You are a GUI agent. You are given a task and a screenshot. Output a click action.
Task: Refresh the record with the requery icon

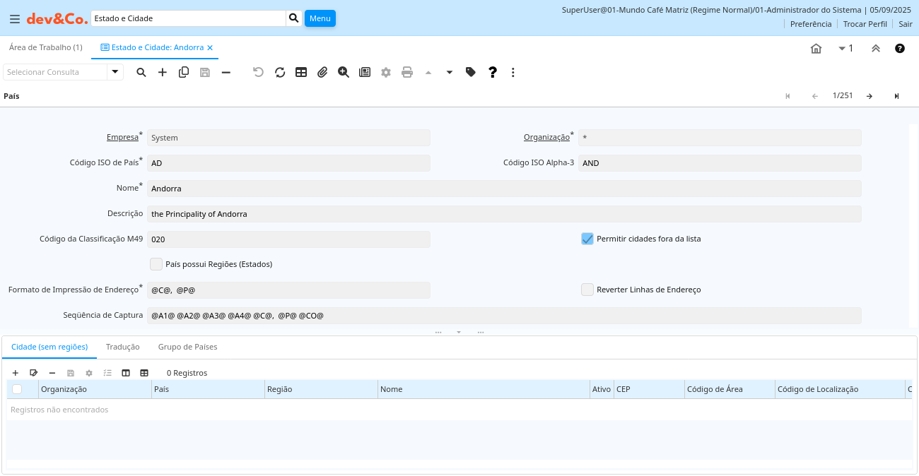280,72
